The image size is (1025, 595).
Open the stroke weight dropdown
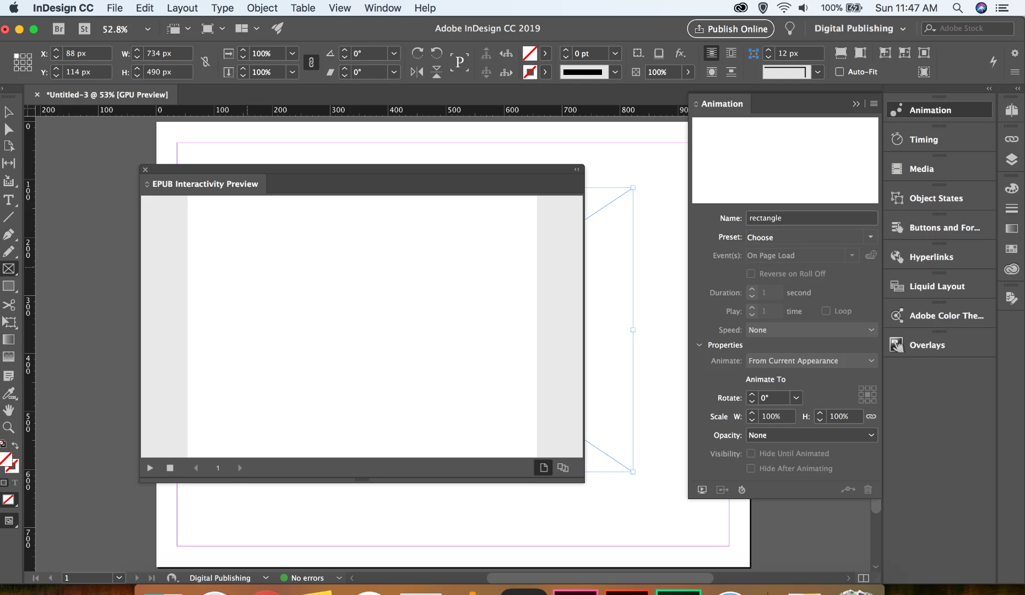pos(615,53)
